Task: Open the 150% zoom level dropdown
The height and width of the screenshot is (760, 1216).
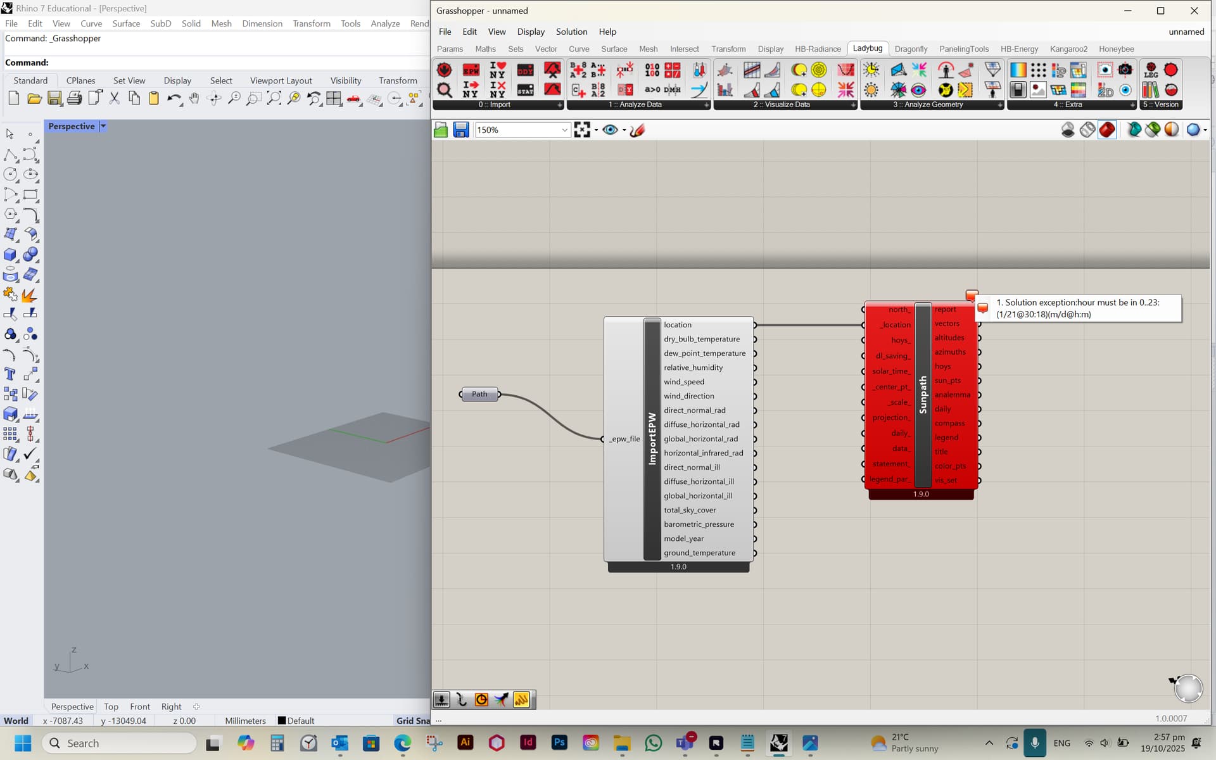Action: (x=564, y=130)
